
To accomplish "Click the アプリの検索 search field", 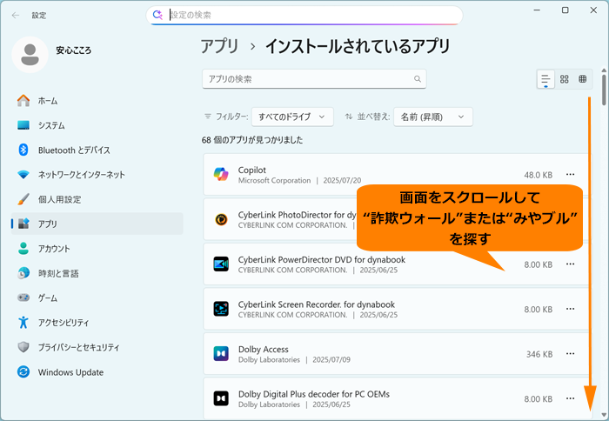I will coord(314,79).
